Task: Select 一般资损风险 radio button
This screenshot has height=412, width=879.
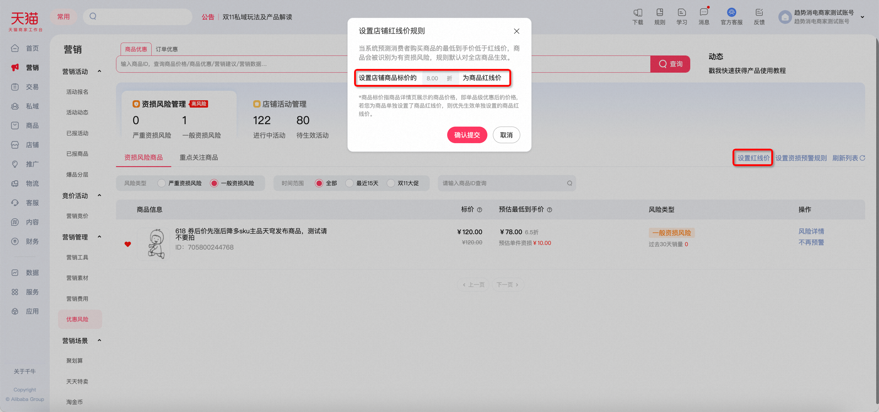Action: pyautogui.click(x=214, y=183)
